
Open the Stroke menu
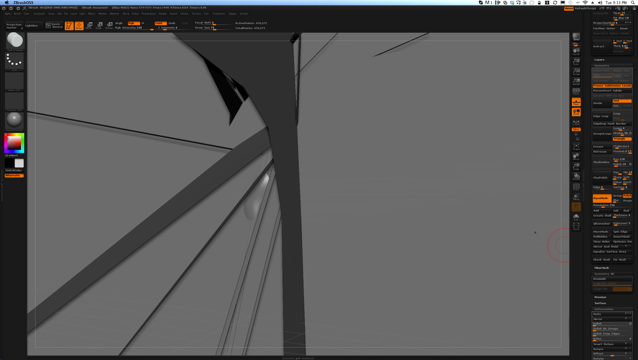(x=184, y=14)
